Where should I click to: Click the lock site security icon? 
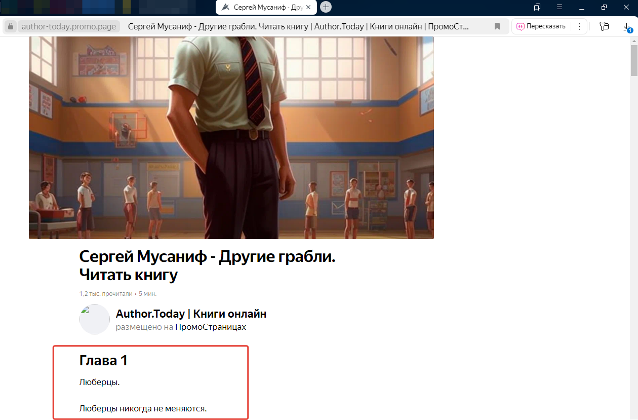[11, 26]
